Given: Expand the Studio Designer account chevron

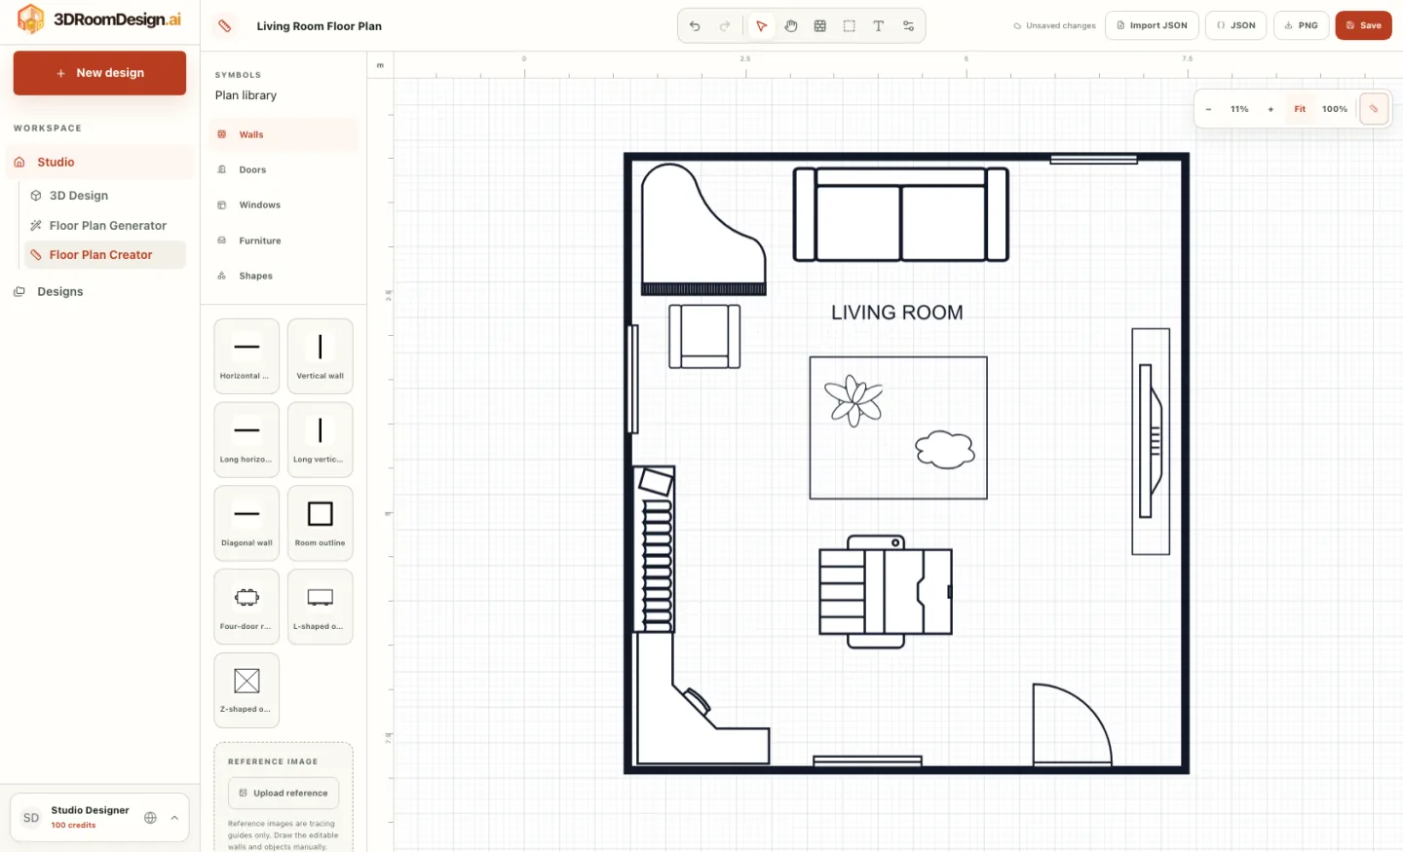Looking at the screenshot, I should pos(174,818).
